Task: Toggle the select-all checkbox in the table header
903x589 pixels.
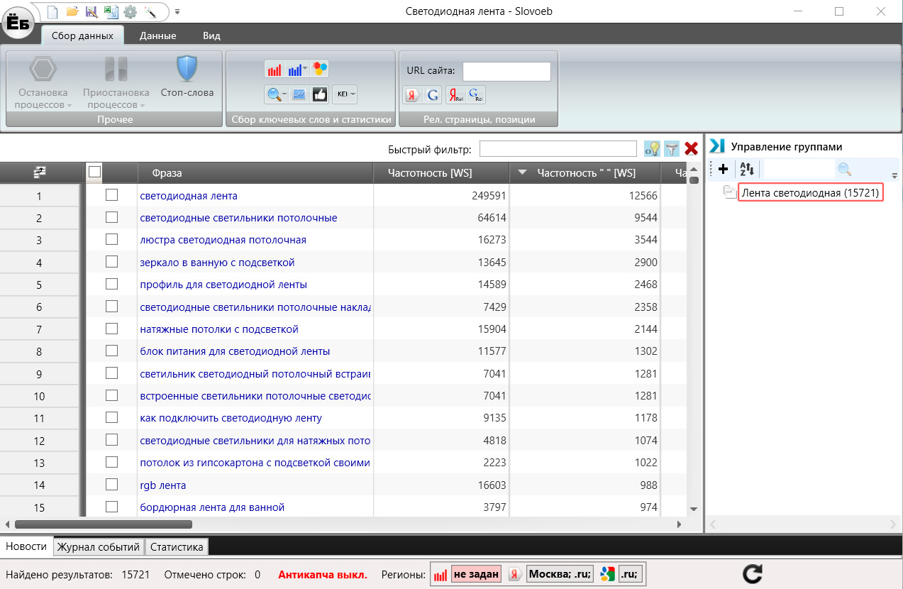Action: [x=94, y=172]
